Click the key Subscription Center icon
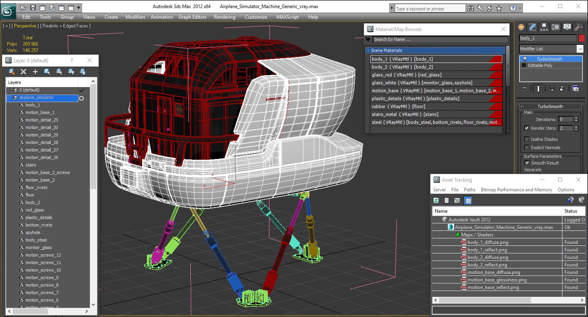This screenshot has width=588, height=317. pos(480,9)
